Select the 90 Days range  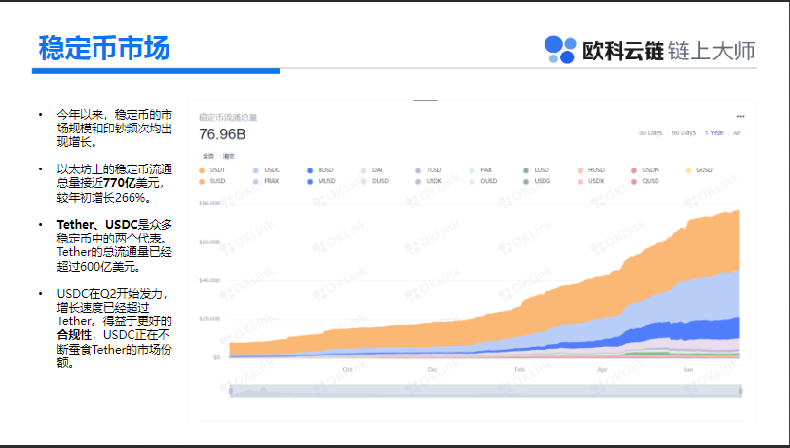(x=683, y=133)
